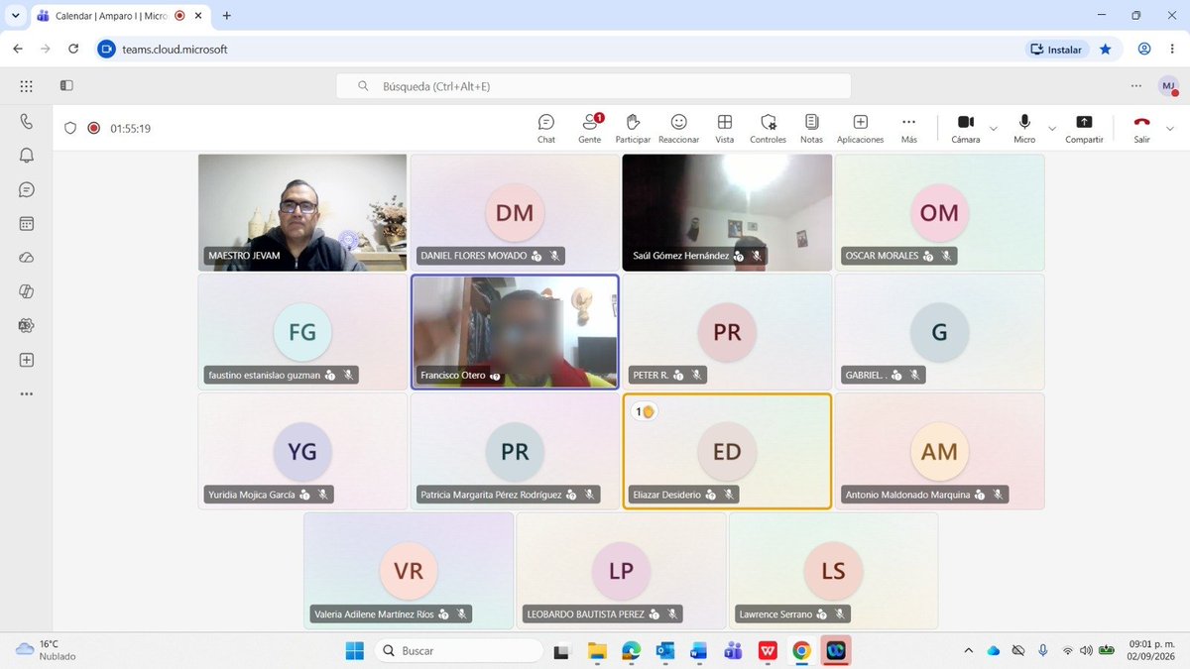Screen dimensions: 1190x669
Task: Toggle the Teams navigation sidebar panel
Action: point(66,86)
